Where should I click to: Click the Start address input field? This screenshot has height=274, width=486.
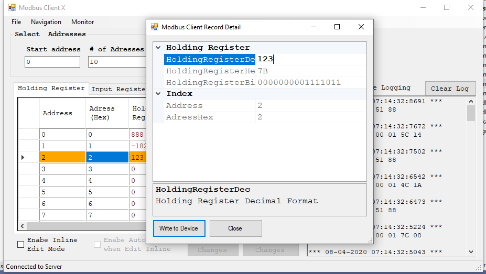point(52,62)
